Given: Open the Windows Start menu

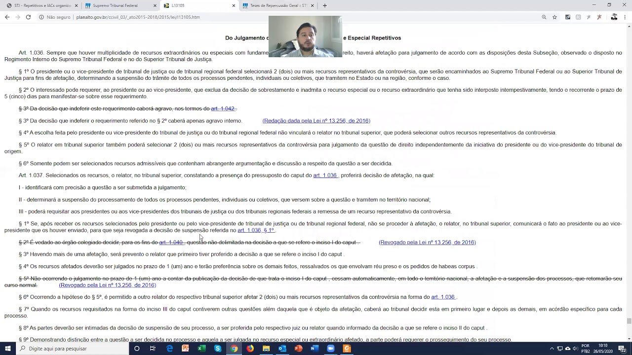Looking at the screenshot, I should click(8, 349).
